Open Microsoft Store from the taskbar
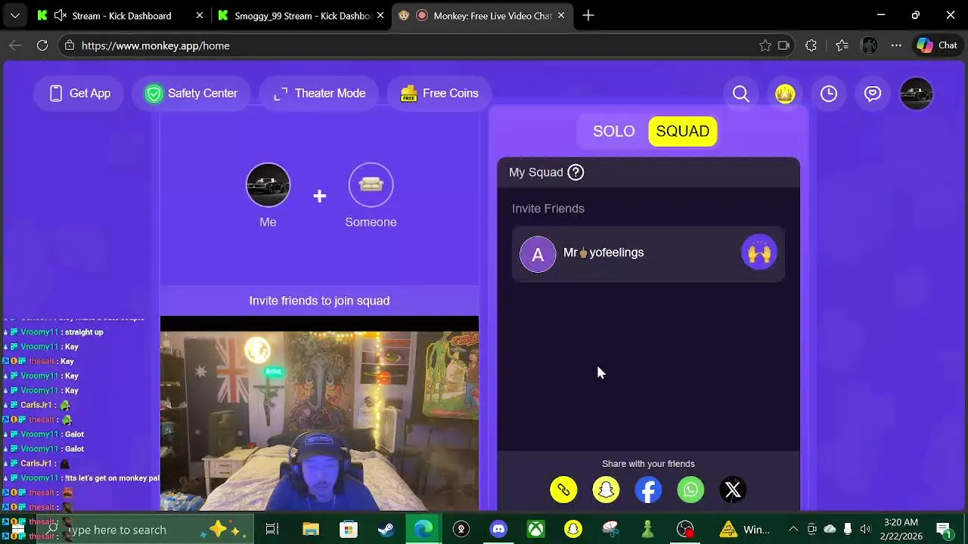This screenshot has width=968, height=544. [x=348, y=530]
